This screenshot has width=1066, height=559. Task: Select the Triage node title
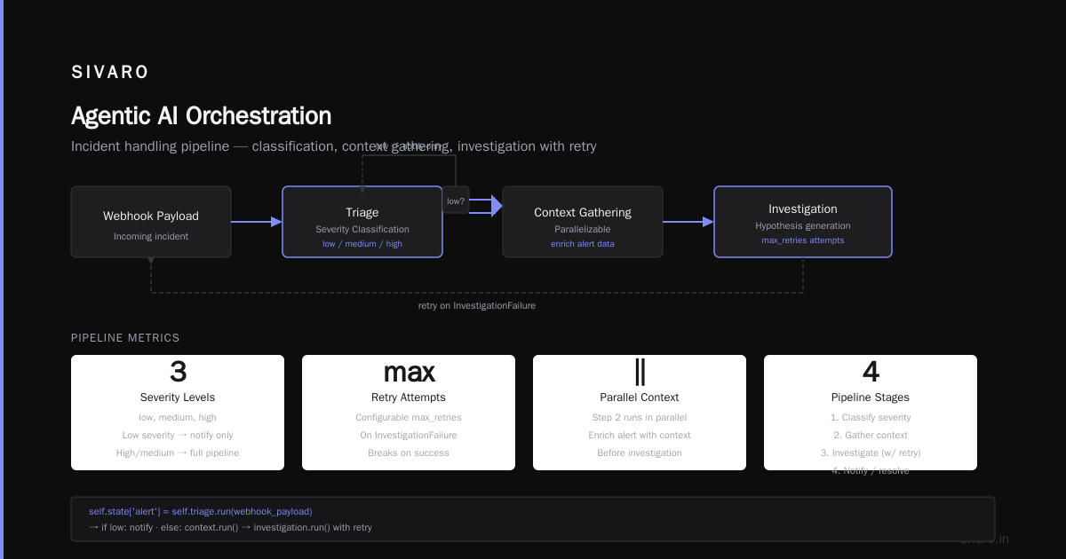click(362, 212)
